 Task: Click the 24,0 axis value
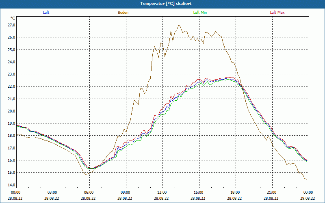click(11, 62)
